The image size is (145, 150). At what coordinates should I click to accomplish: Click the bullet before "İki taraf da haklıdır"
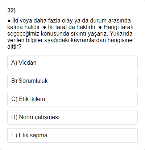[x=45, y=27]
